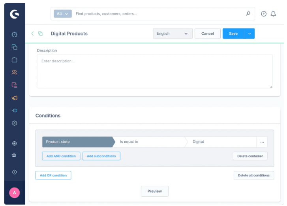Open the three-dot menu on the condition row
The image size is (287, 206).
tap(262, 142)
